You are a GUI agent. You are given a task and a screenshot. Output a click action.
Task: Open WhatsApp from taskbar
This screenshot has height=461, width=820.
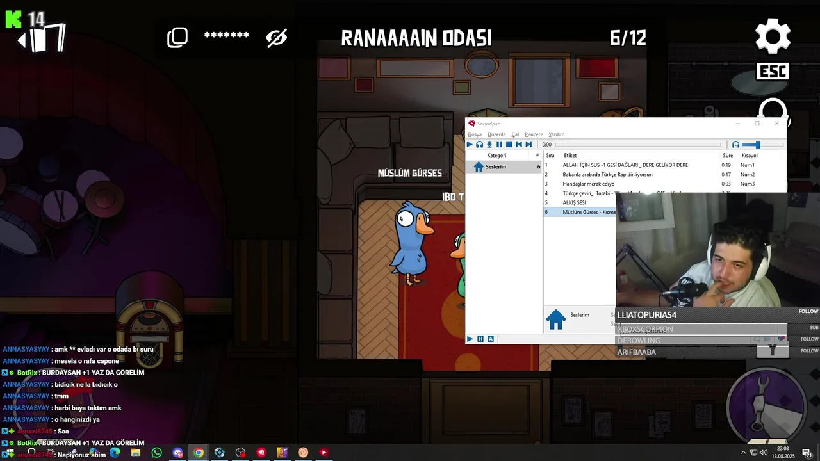coord(157,453)
